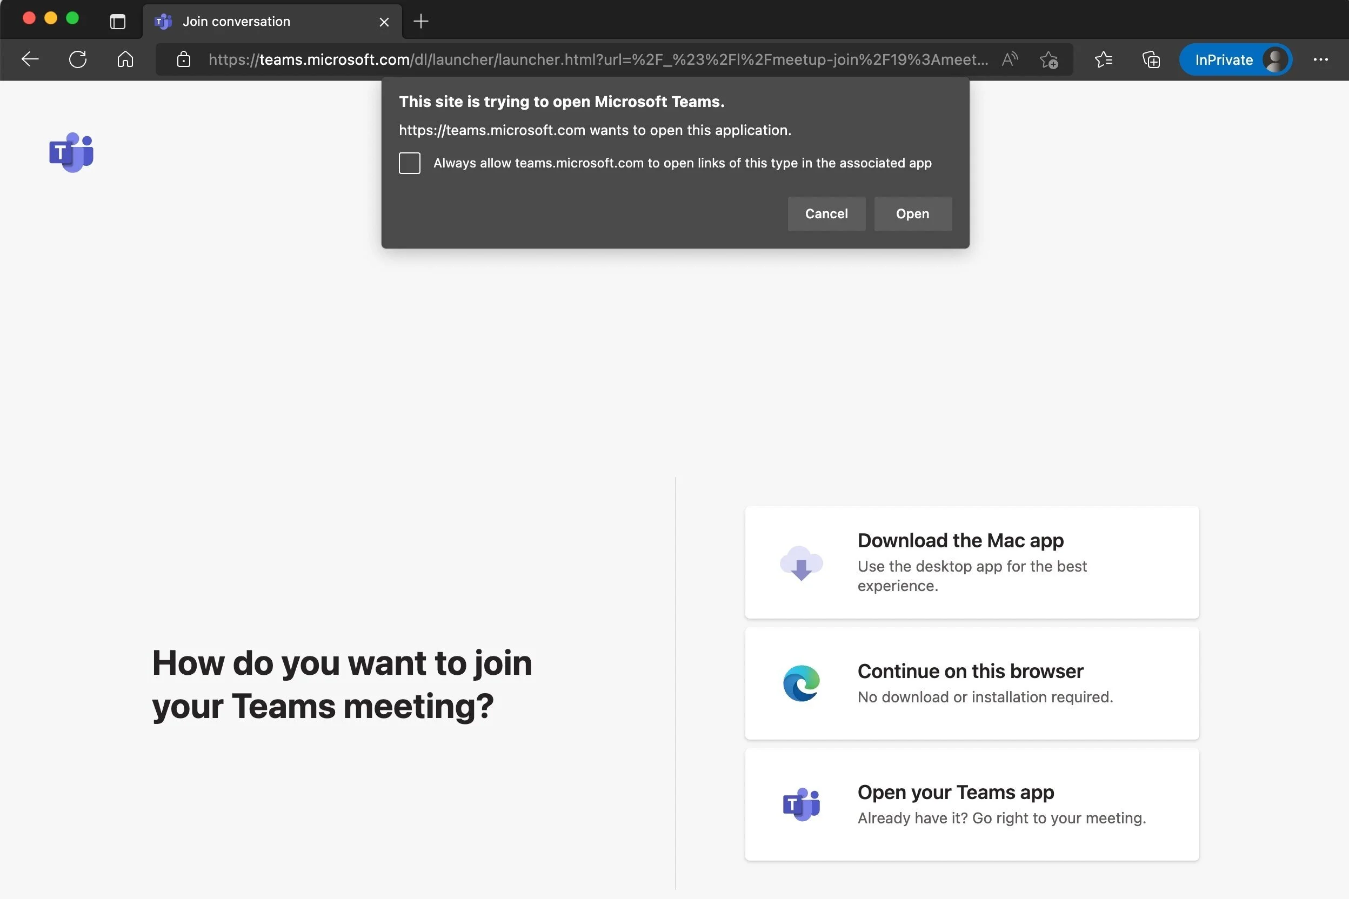Click the Microsoft Teams logo
Image resolution: width=1349 pixels, height=899 pixels.
pyautogui.click(x=71, y=151)
